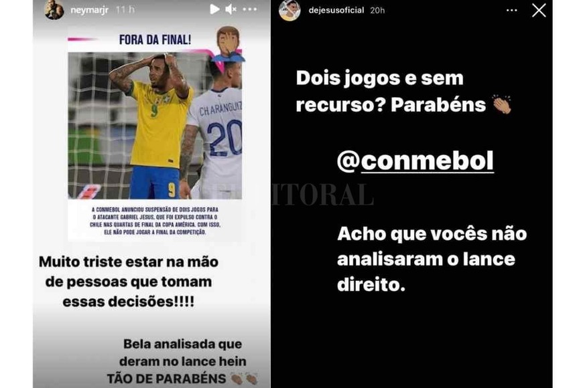Close the dejesusoficial story
This screenshot has width=583, height=388.
[539, 11]
